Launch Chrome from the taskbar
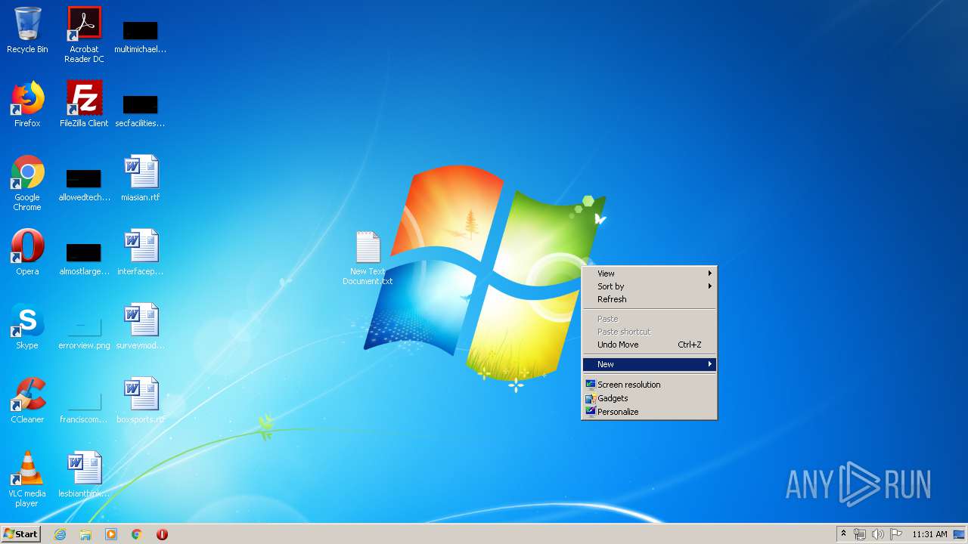 point(137,534)
